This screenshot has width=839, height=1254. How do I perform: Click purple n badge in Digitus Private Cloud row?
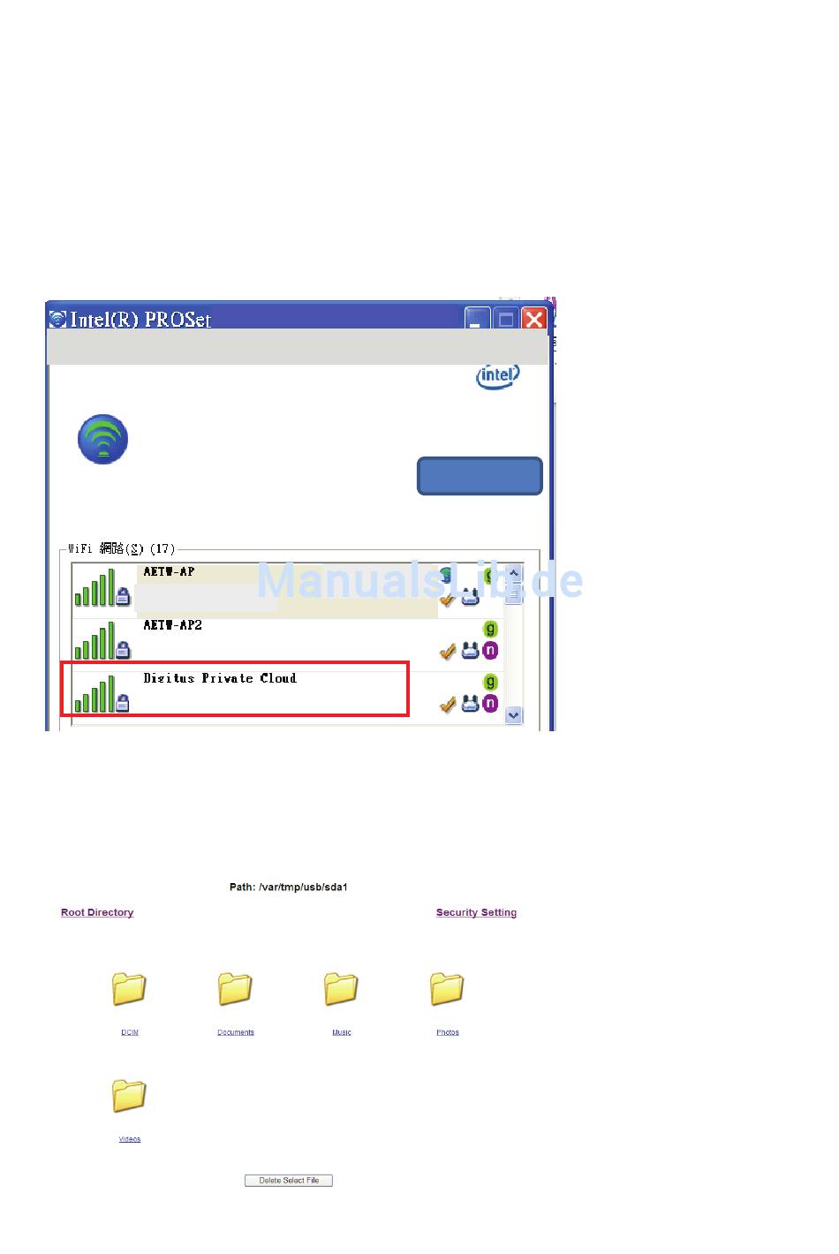(x=490, y=704)
